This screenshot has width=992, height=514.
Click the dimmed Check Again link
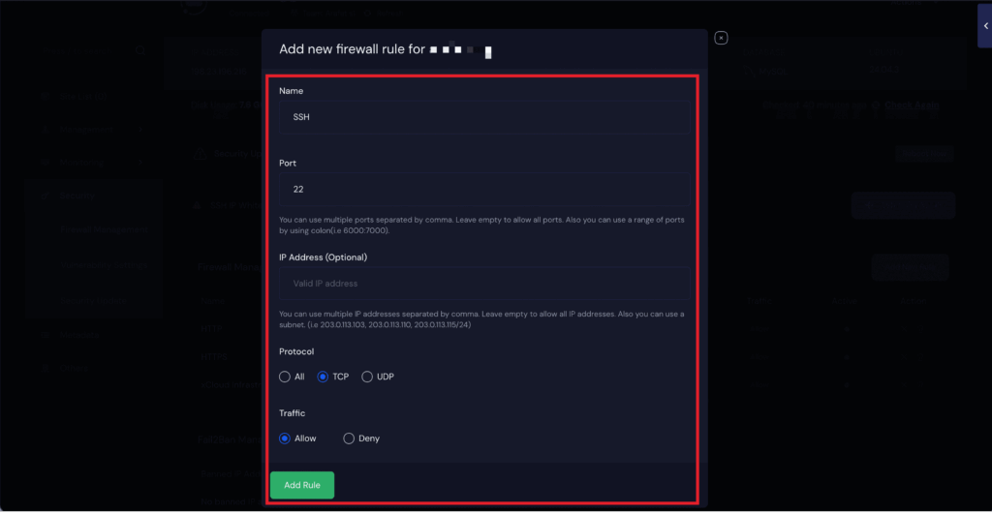click(911, 105)
